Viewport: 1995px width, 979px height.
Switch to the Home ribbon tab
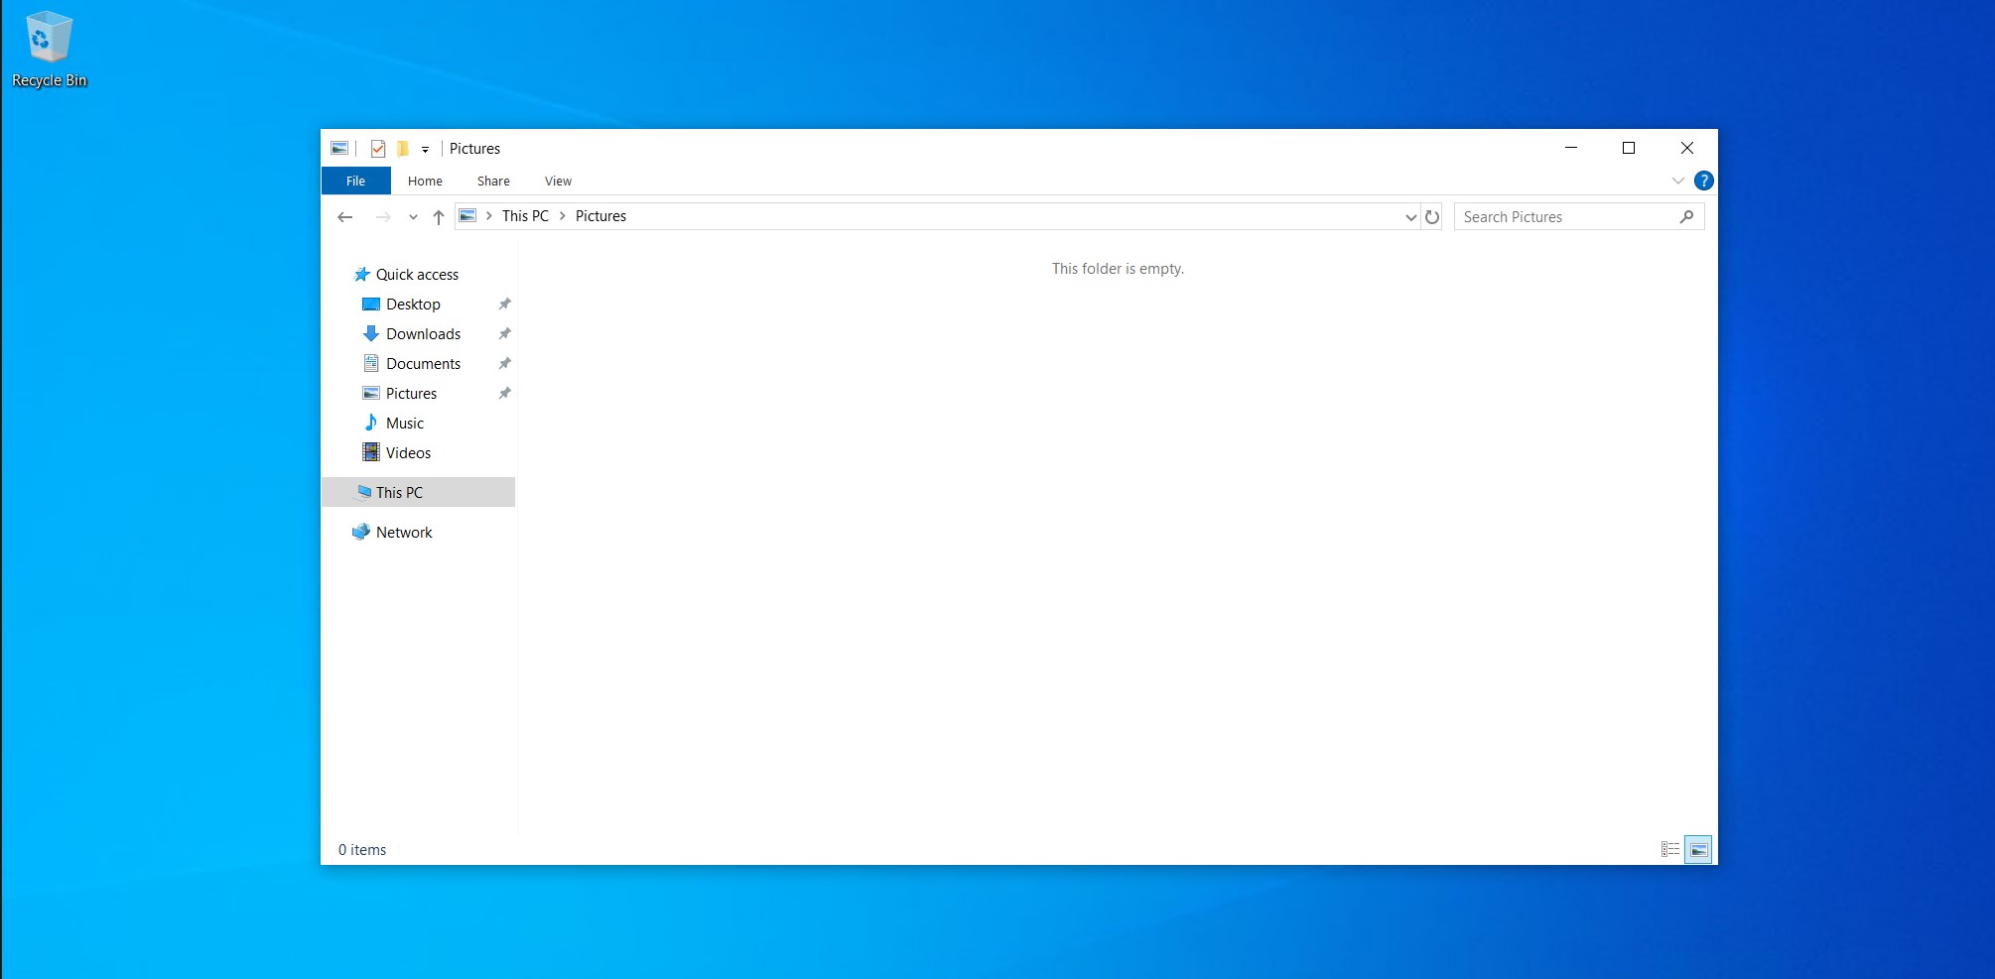(x=425, y=181)
